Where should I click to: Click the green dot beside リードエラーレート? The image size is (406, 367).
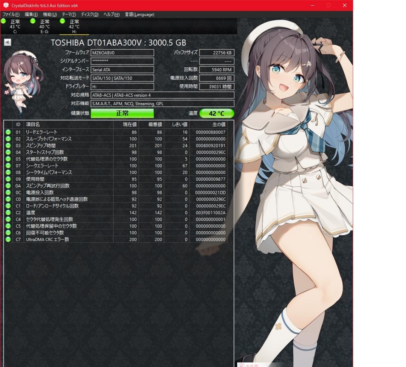[x=8, y=132]
